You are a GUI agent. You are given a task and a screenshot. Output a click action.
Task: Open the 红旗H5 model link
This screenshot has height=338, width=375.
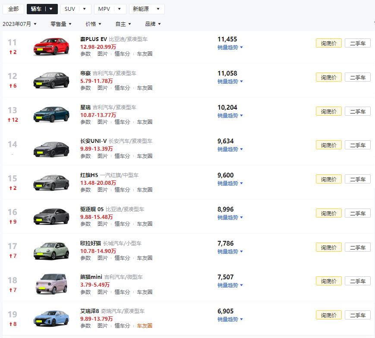[x=89, y=175]
